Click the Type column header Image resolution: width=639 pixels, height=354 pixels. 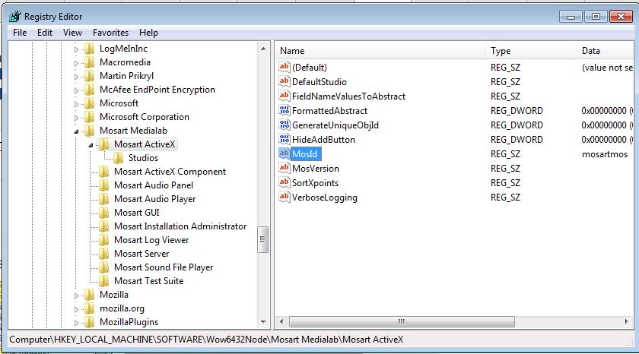coord(530,51)
